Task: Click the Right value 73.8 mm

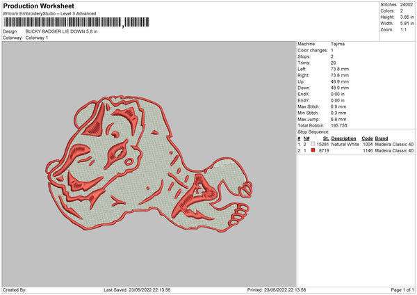Action: [x=340, y=75]
